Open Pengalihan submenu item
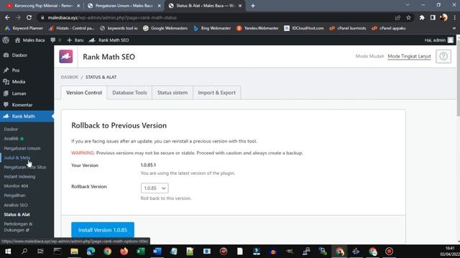460x258 pixels. pos(14,196)
